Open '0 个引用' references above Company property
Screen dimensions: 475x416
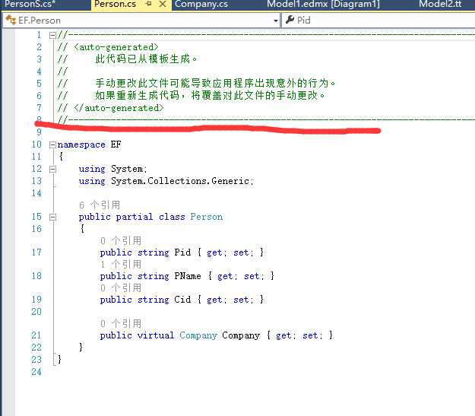(121, 323)
